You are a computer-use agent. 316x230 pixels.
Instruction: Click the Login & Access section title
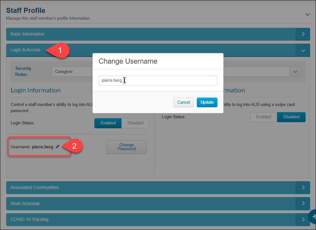point(26,50)
